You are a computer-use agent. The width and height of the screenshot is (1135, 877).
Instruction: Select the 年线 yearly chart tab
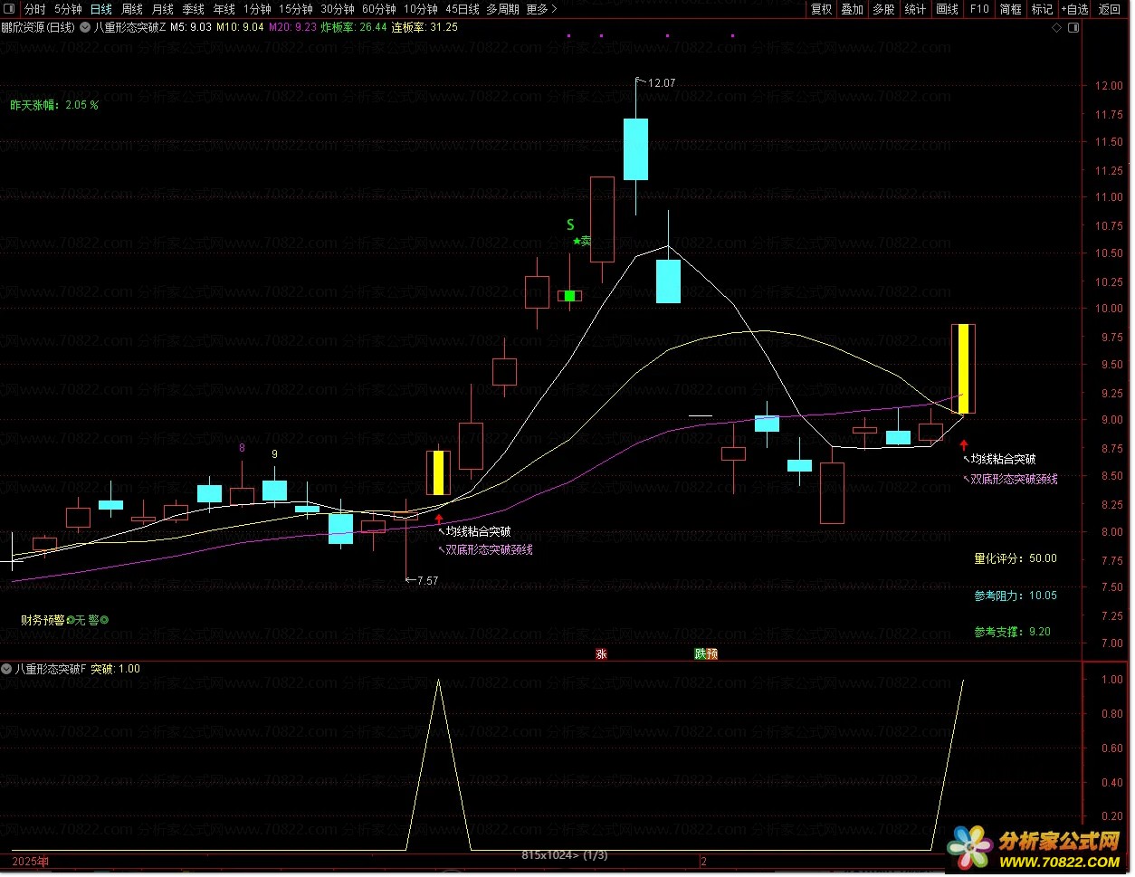[x=224, y=9]
